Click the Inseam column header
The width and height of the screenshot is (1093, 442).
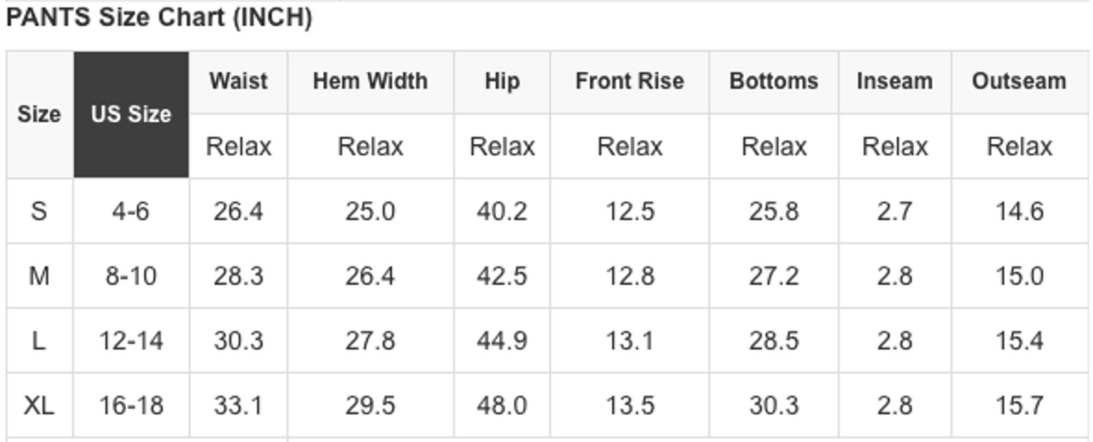click(895, 81)
